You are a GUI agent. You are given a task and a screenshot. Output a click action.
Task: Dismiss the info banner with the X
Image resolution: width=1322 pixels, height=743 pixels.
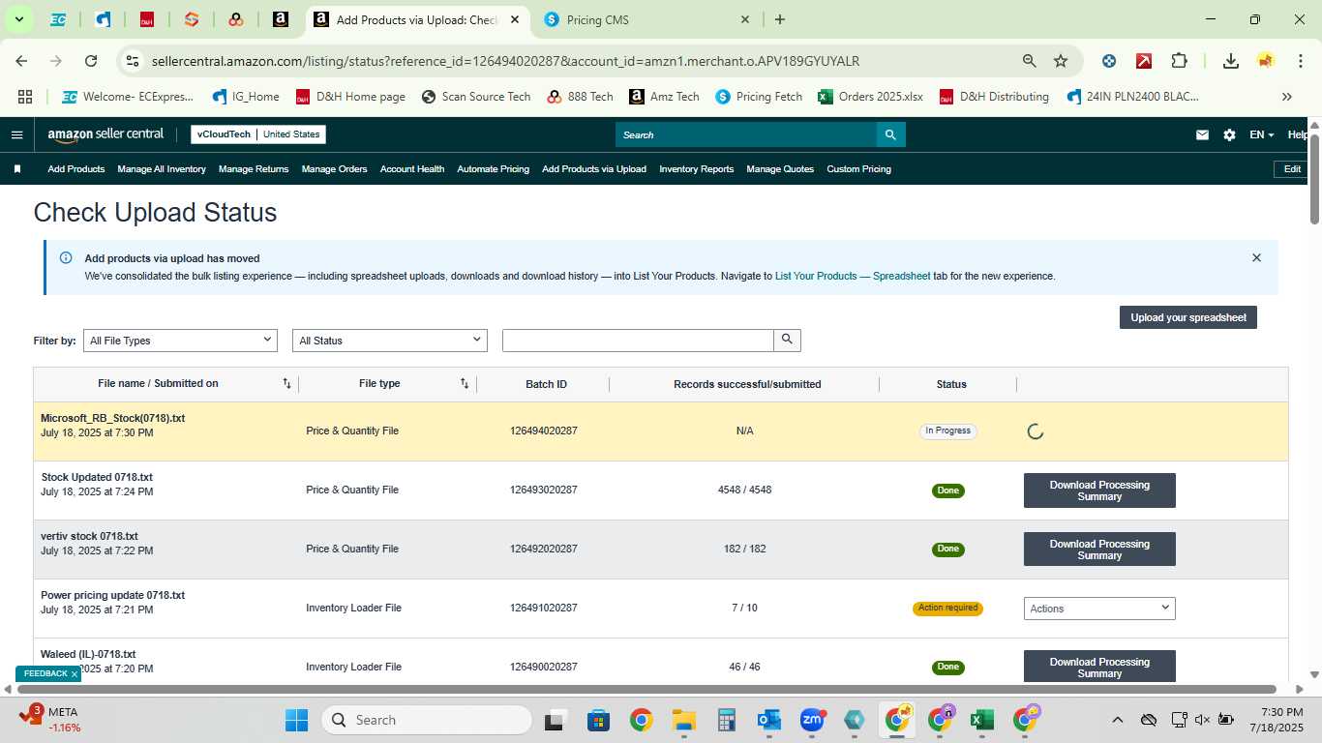coord(1256,258)
